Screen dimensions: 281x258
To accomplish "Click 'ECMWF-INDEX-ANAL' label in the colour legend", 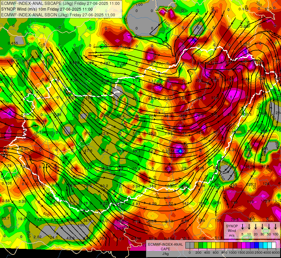I will pos(165,245).
